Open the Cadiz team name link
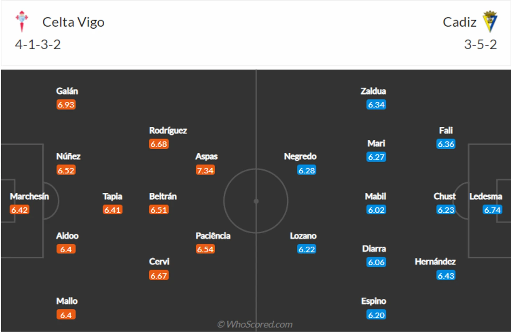The width and height of the screenshot is (511, 332). 460,22
